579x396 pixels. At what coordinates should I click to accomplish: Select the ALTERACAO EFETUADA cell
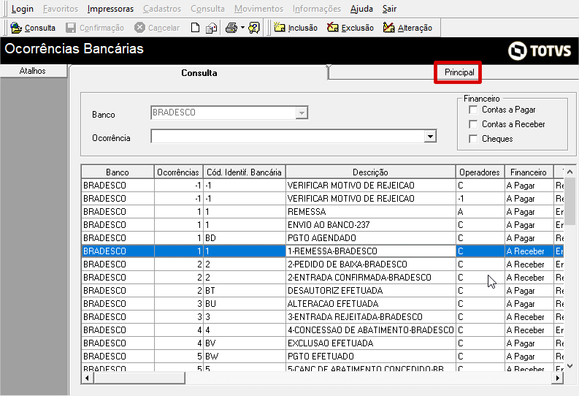pyautogui.click(x=370, y=304)
